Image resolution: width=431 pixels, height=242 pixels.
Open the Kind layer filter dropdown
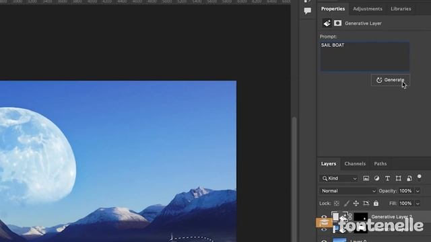(339, 178)
